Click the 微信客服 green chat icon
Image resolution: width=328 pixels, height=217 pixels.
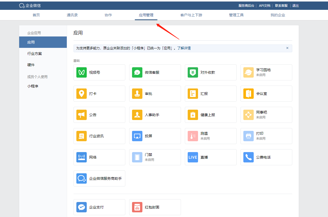pos(137,72)
